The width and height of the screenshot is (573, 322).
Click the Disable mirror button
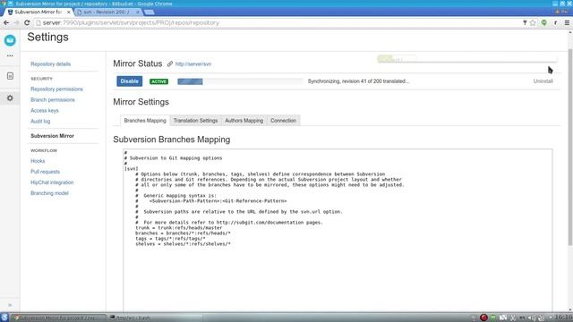pyautogui.click(x=129, y=81)
